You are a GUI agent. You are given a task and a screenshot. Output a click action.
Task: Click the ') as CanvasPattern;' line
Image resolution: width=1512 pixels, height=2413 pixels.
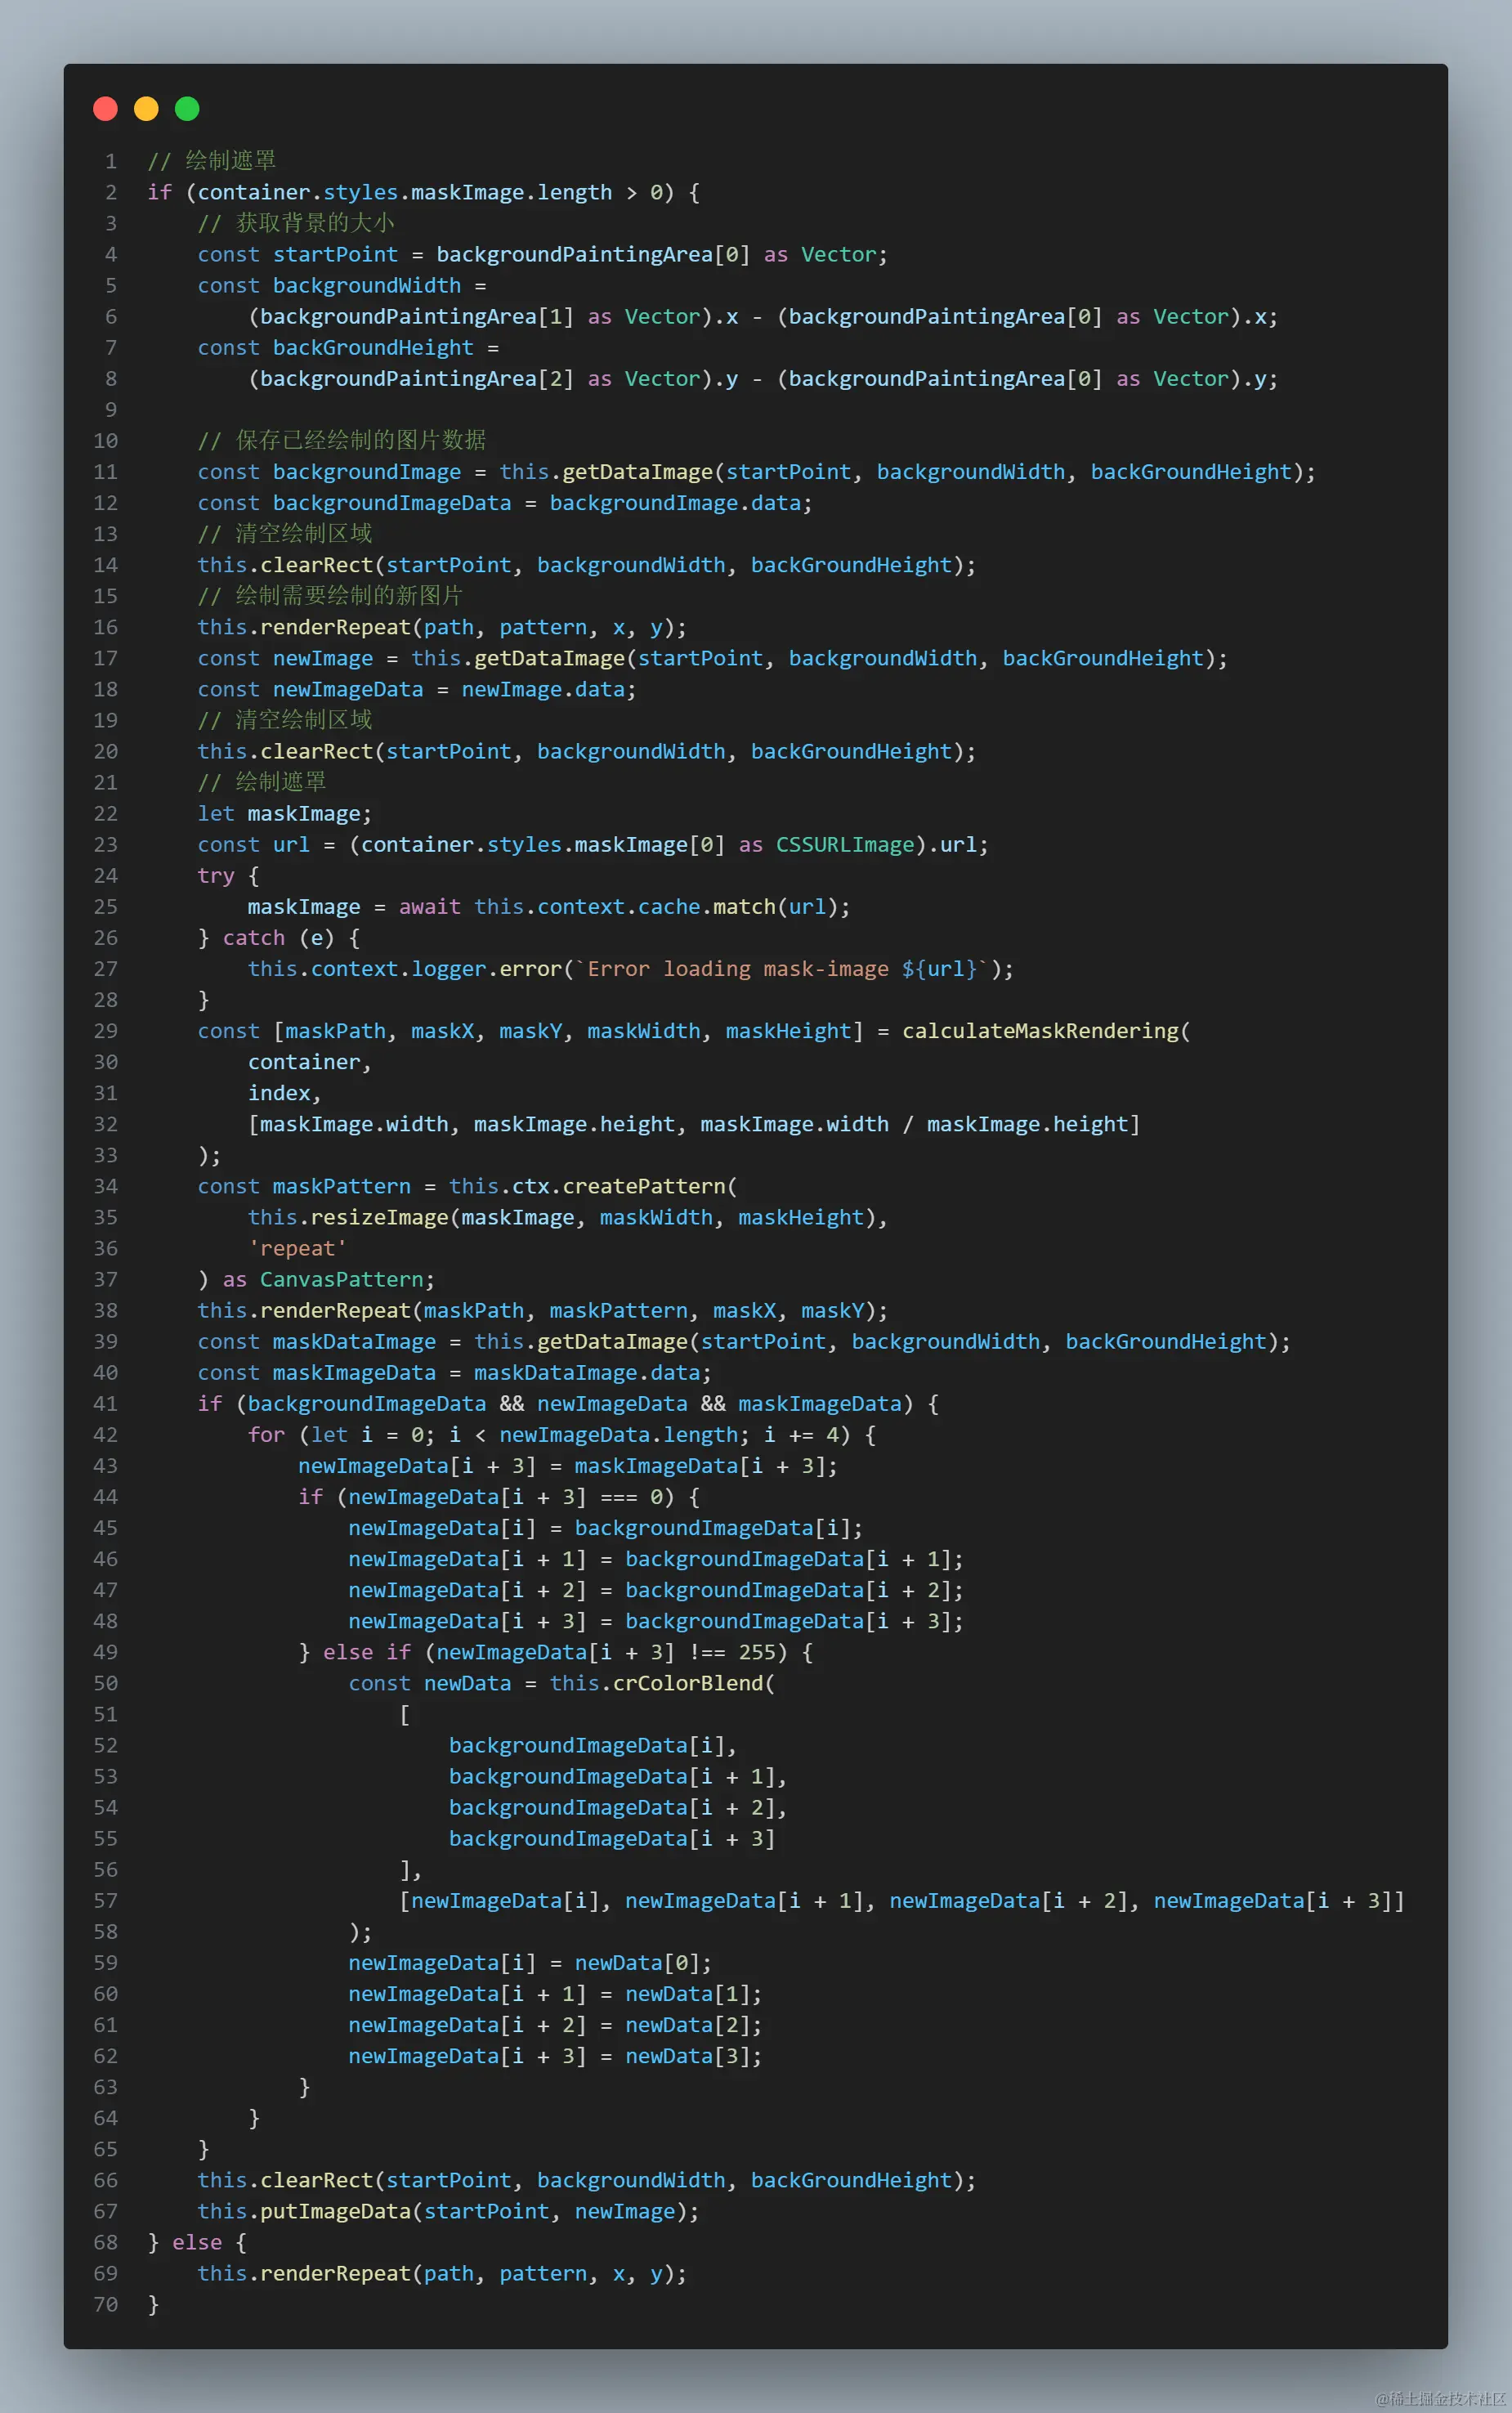pos(316,1279)
